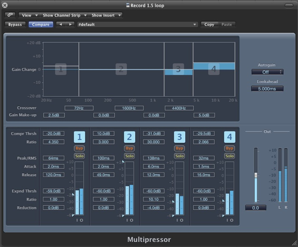Image resolution: width=298 pixels, height=247 pixels.
Task: Click the 2.5dB gain make-up field
Action: 54,115
